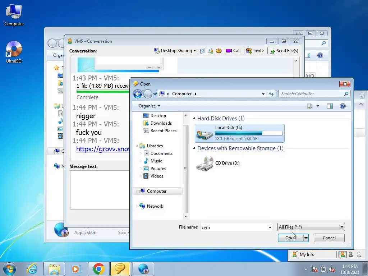Open Google Chrome from the taskbar
Viewport: 368px width, 276px height.
point(98,269)
